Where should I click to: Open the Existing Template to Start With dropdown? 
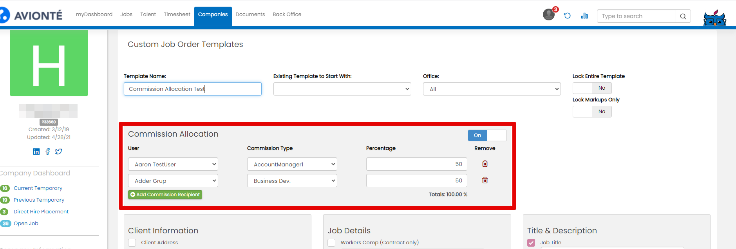click(x=342, y=89)
